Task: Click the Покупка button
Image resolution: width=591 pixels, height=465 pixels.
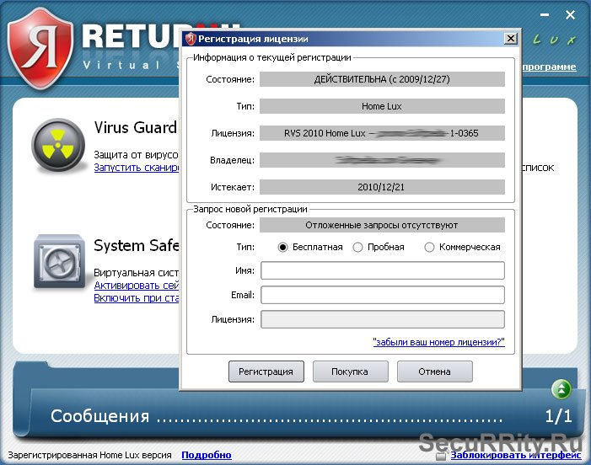Action: click(350, 371)
